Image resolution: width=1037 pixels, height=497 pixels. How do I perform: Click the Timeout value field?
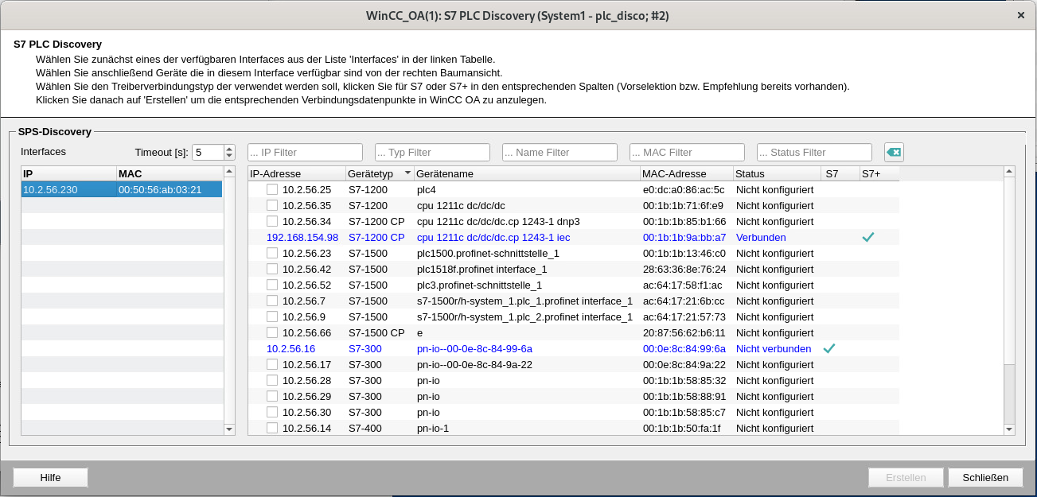pyautogui.click(x=208, y=152)
